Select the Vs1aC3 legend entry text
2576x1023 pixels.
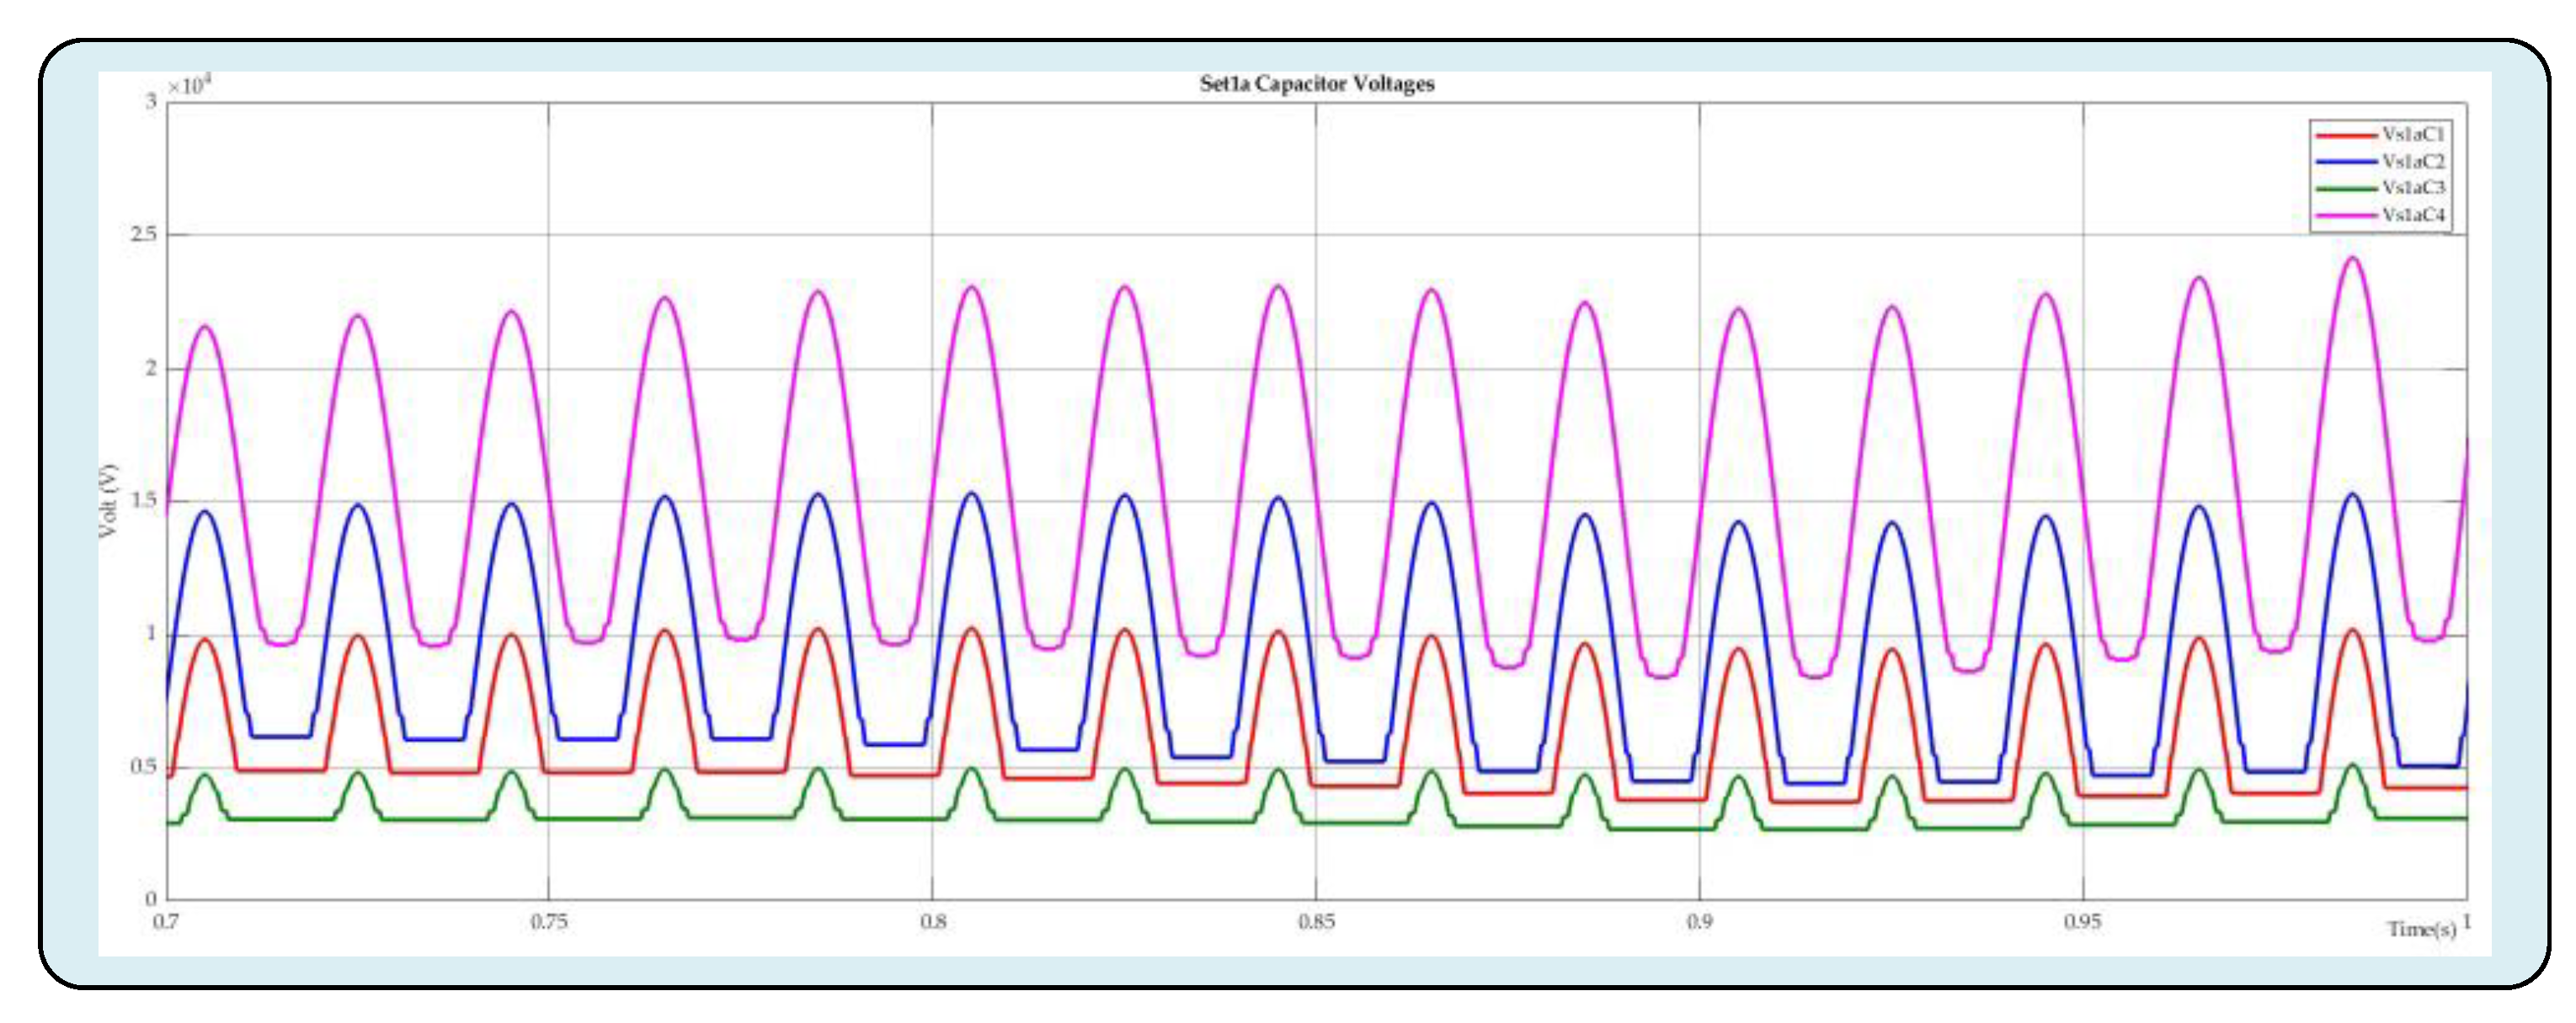(x=2413, y=188)
